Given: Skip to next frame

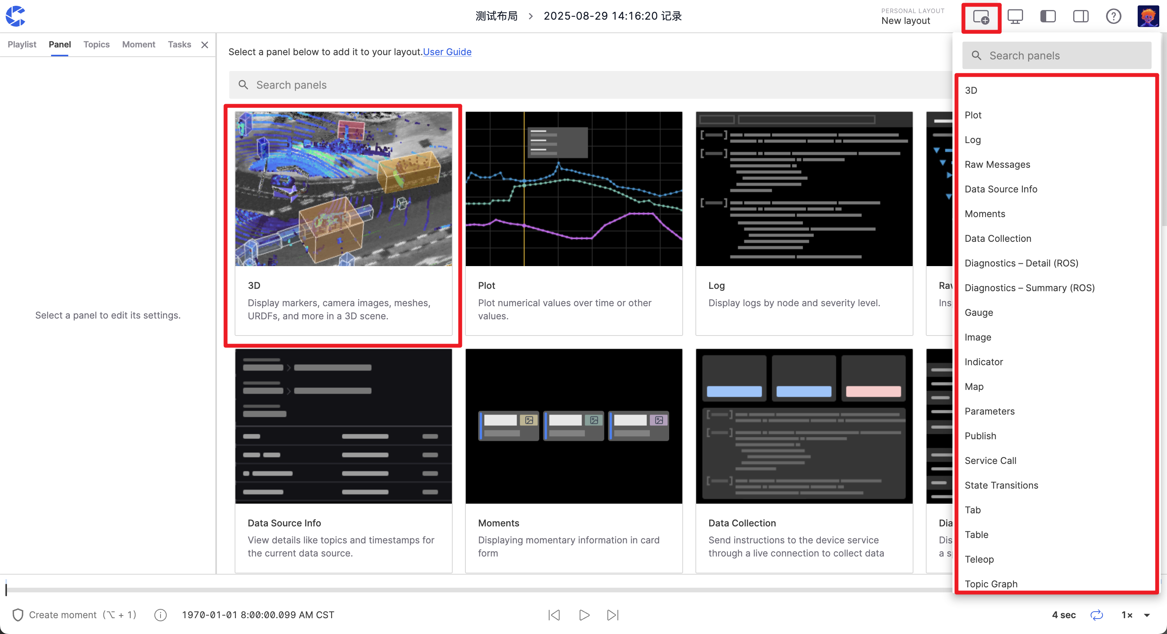Looking at the screenshot, I should coord(612,615).
